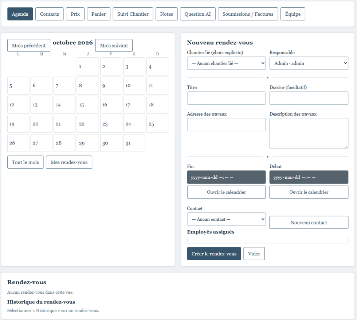357x320 pixels.
Task: Advance calendar with Mois suivant
Action: 114,45
